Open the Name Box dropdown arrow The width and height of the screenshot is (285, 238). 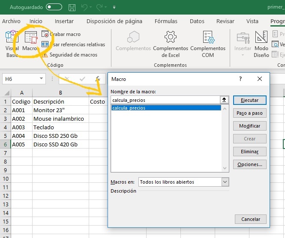pos(41,79)
